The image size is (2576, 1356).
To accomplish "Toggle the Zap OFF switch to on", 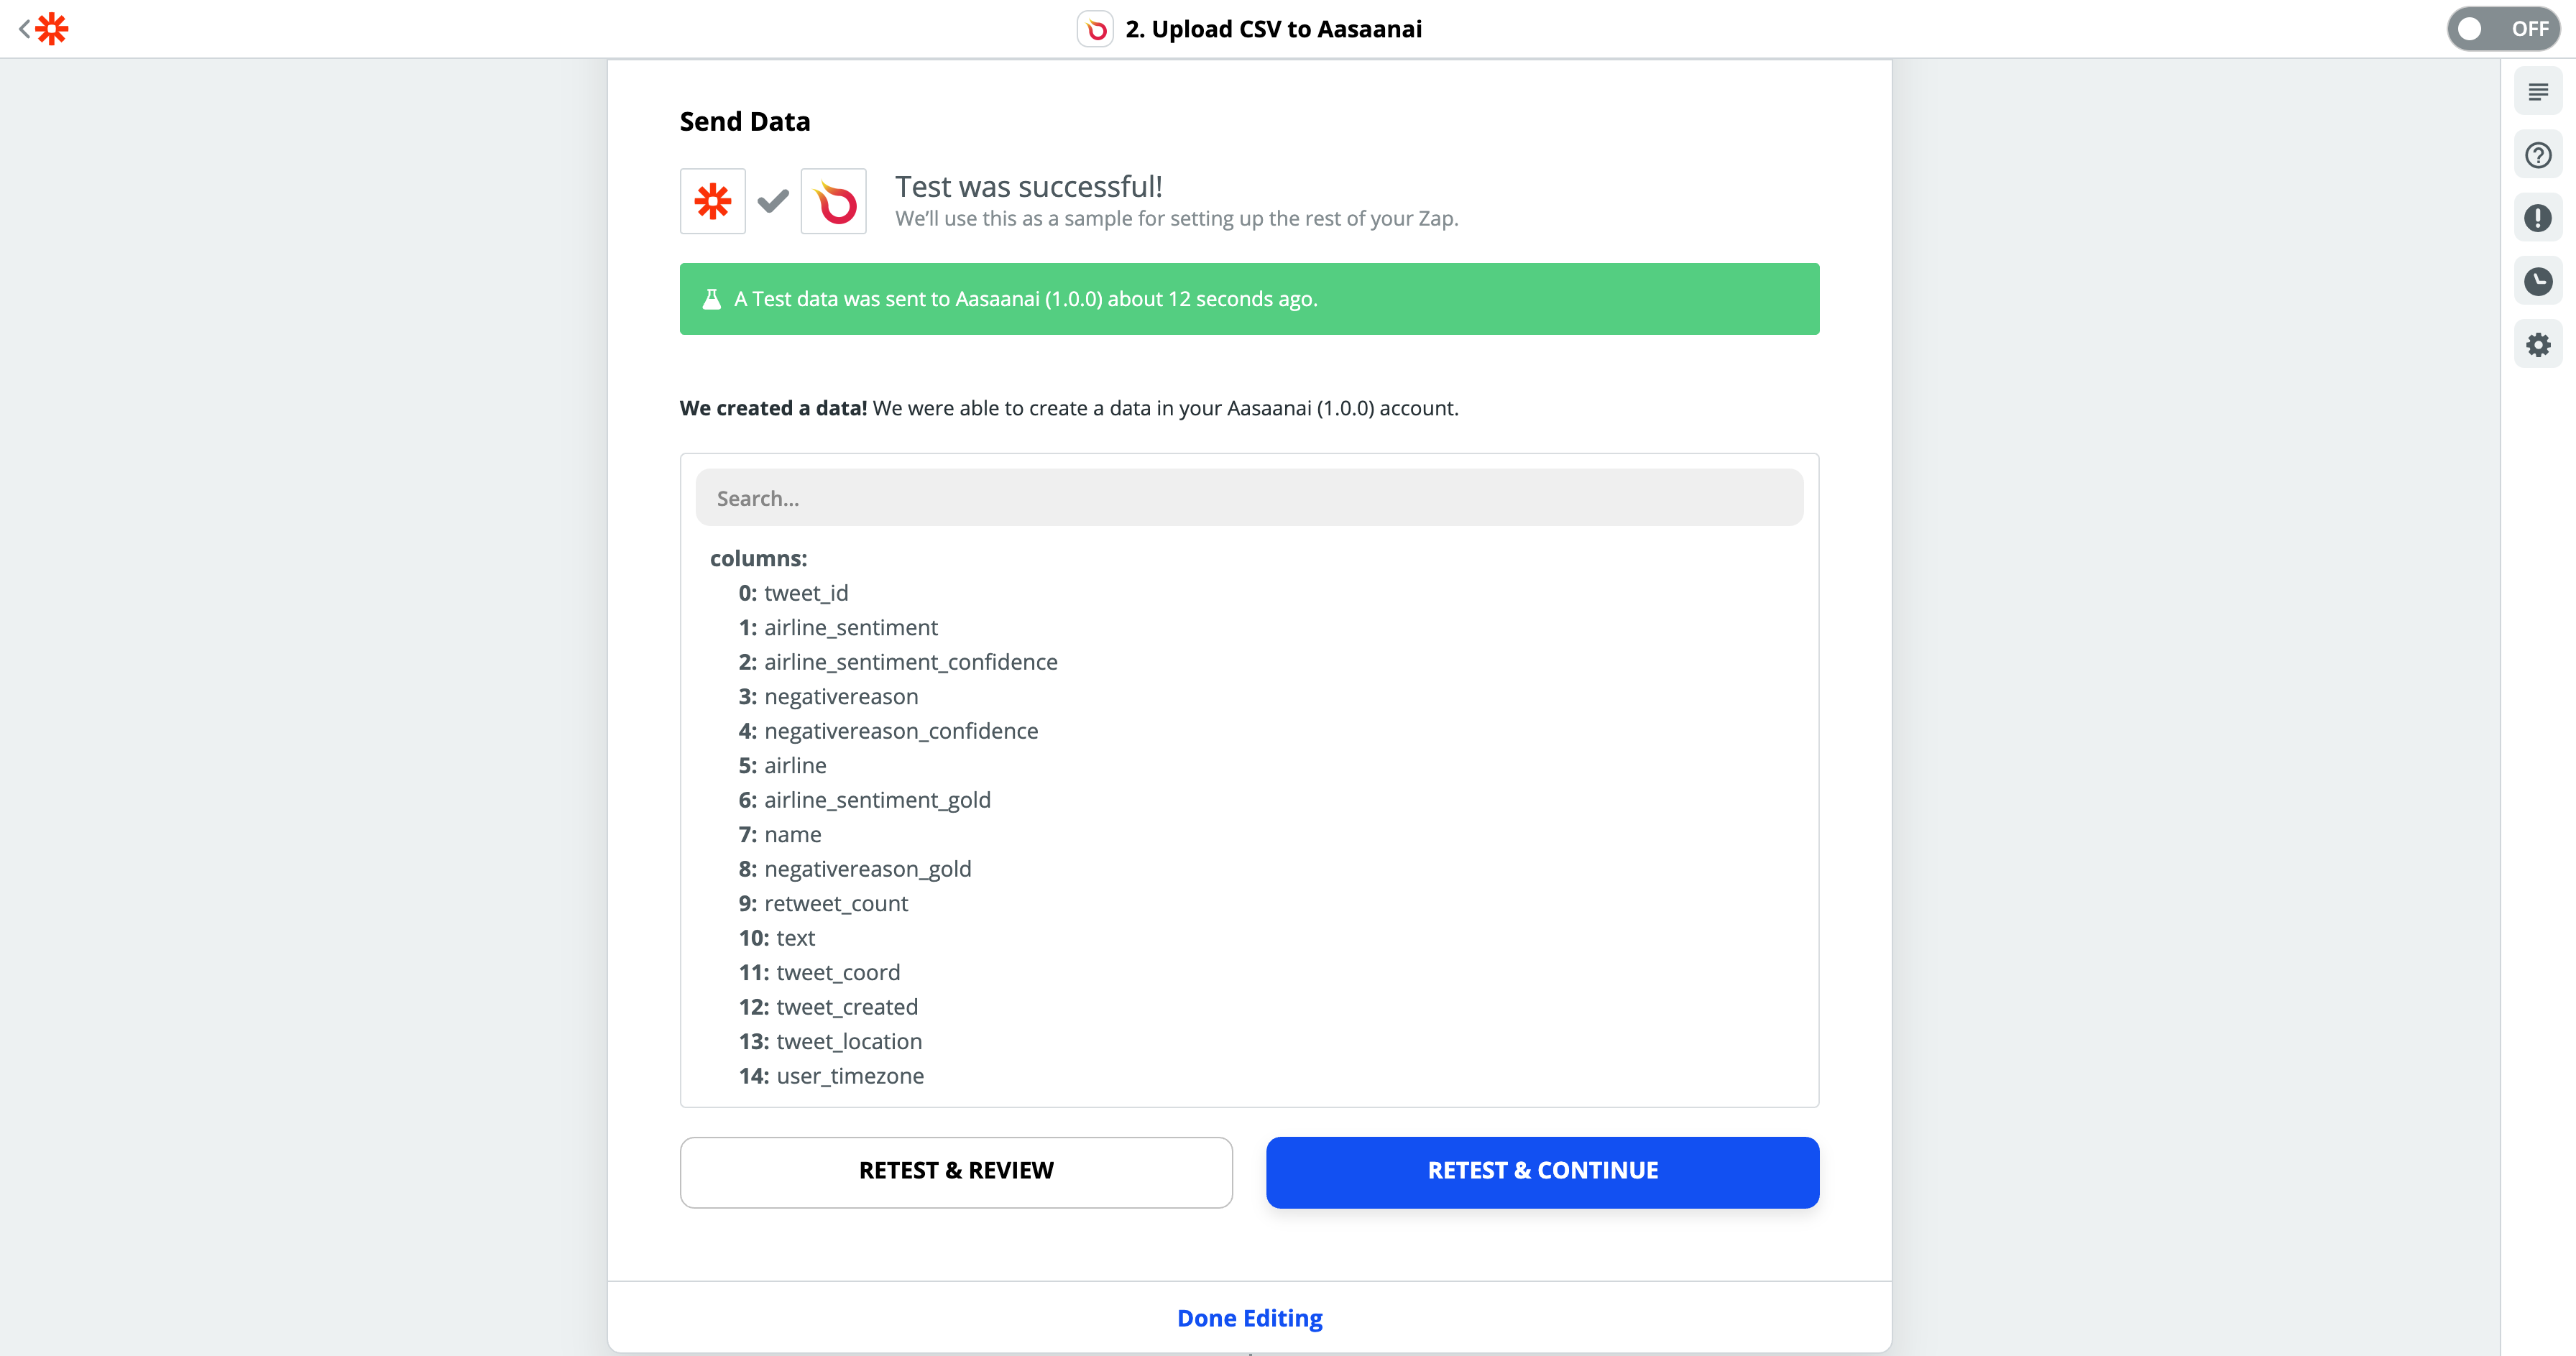I will click(x=2503, y=28).
